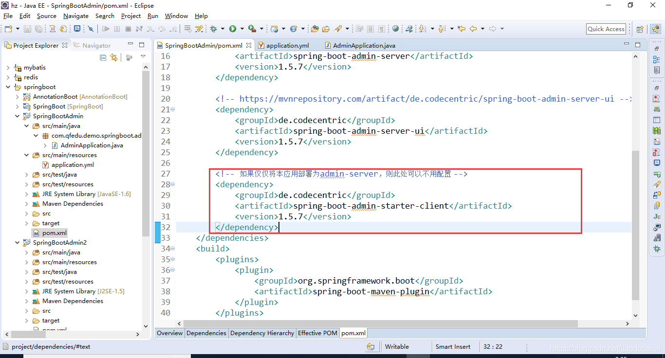Minimize the Project Explorer panel
The width and height of the screenshot is (665, 358).
click(x=131, y=45)
